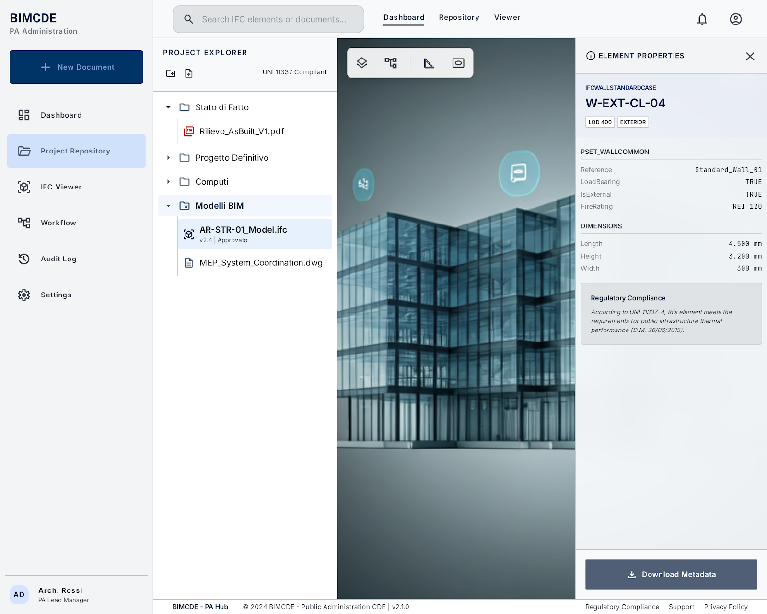Click the Regulatory Compliance info card
This screenshot has height=614, width=767.
[x=671, y=314]
